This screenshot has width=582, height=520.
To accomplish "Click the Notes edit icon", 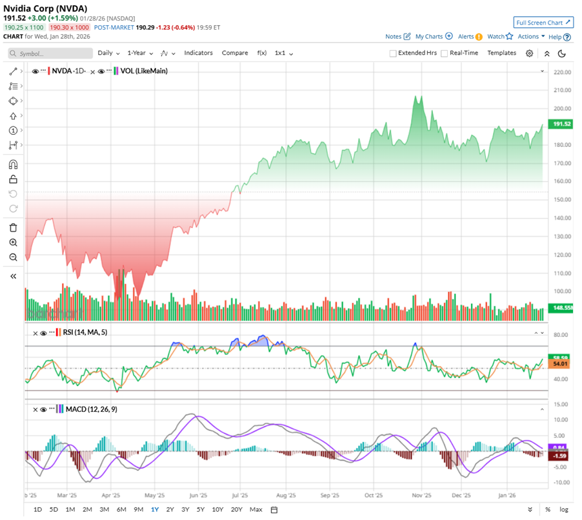I will tap(407, 36).
